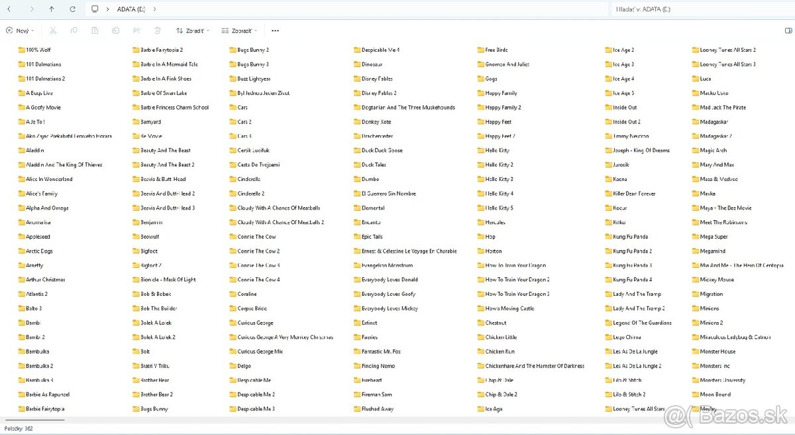Click the This PC monitor icon

tap(95, 9)
